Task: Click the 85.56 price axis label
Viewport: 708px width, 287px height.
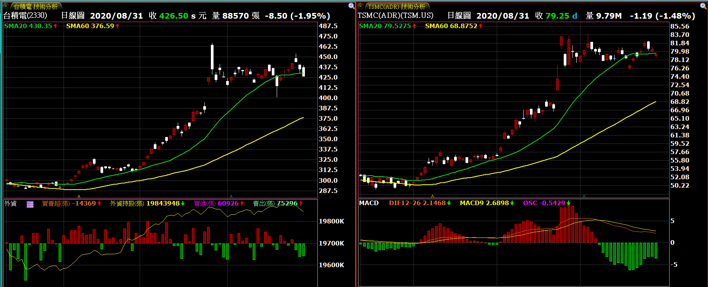Action: point(680,26)
